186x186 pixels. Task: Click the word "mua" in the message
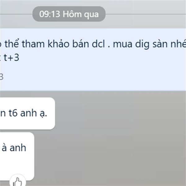(122, 45)
